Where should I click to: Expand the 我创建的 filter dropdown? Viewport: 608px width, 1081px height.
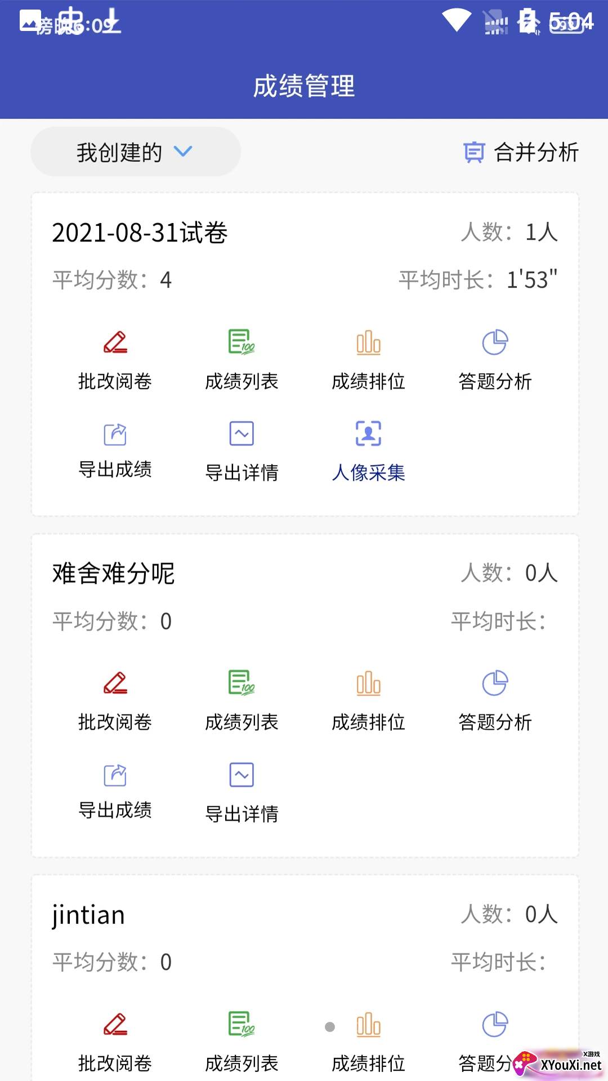point(135,151)
